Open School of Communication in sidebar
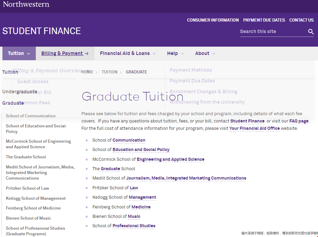This screenshot has height=237, width=318. 31,116
